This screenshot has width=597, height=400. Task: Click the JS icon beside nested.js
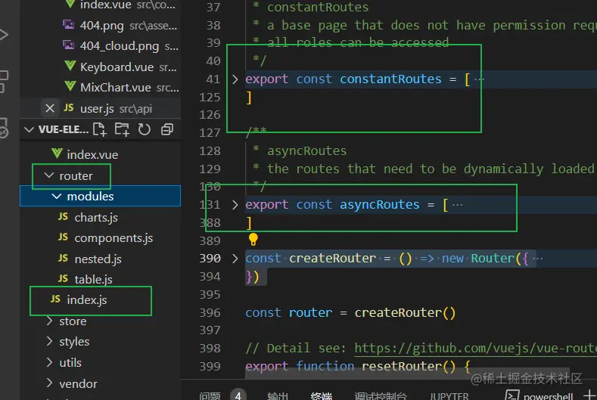click(64, 258)
